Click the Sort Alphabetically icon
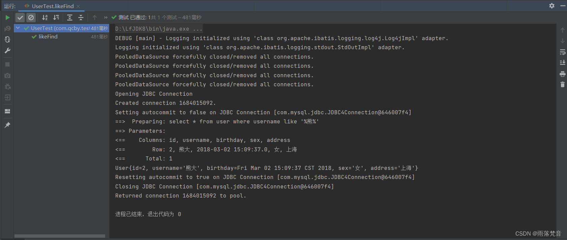Image resolution: width=567 pixels, height=240 pixels. (x=45, y=18)
